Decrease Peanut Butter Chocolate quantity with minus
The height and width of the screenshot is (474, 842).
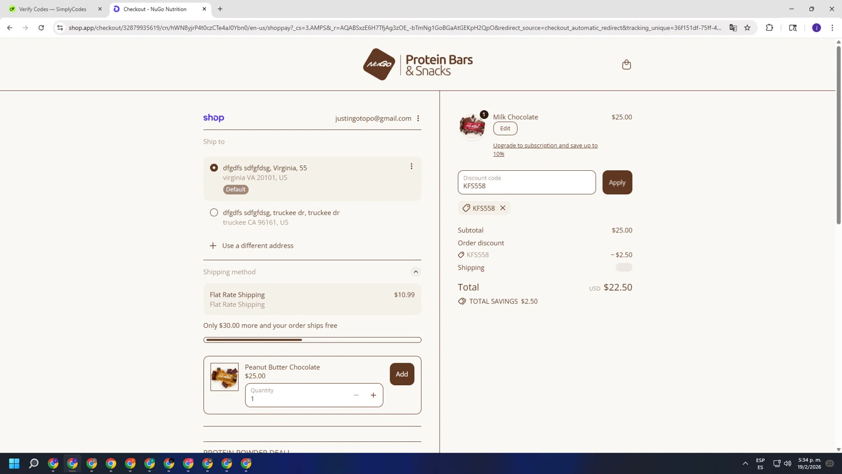(356, 395)
